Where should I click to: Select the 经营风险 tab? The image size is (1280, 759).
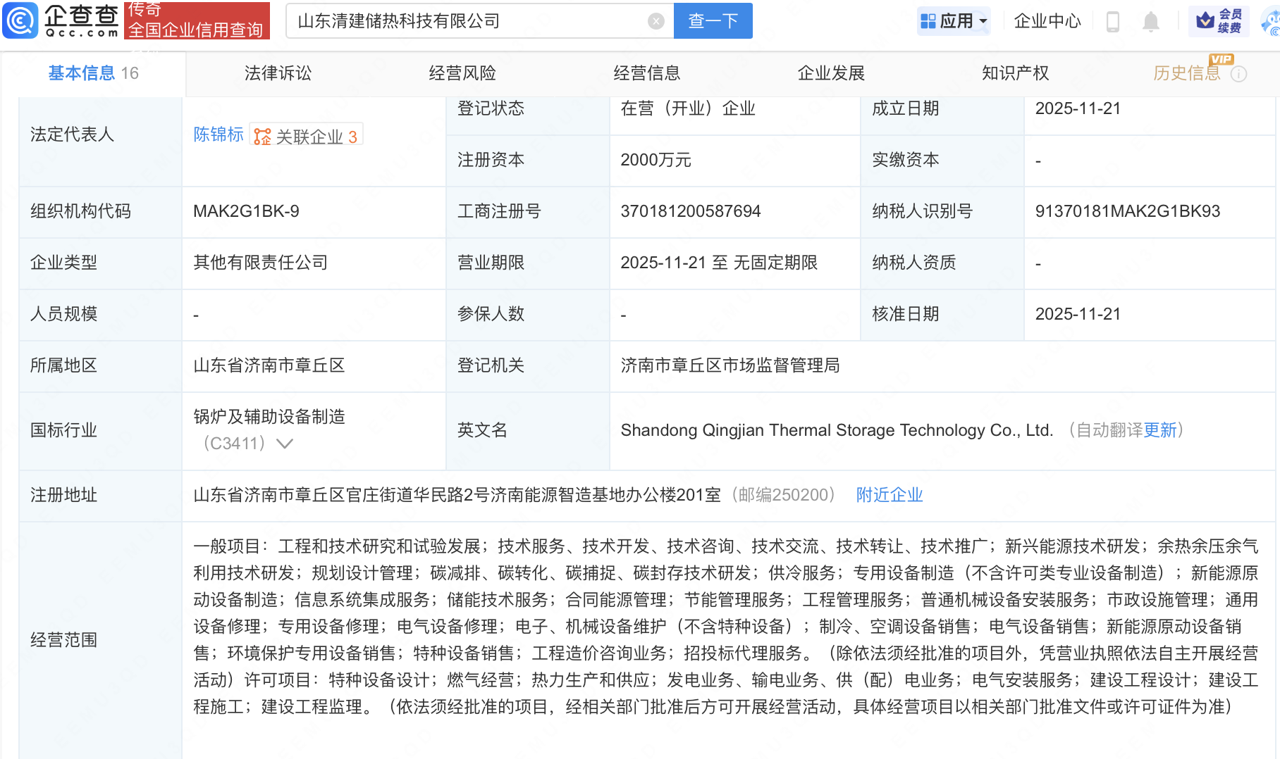tap(462, 73)
